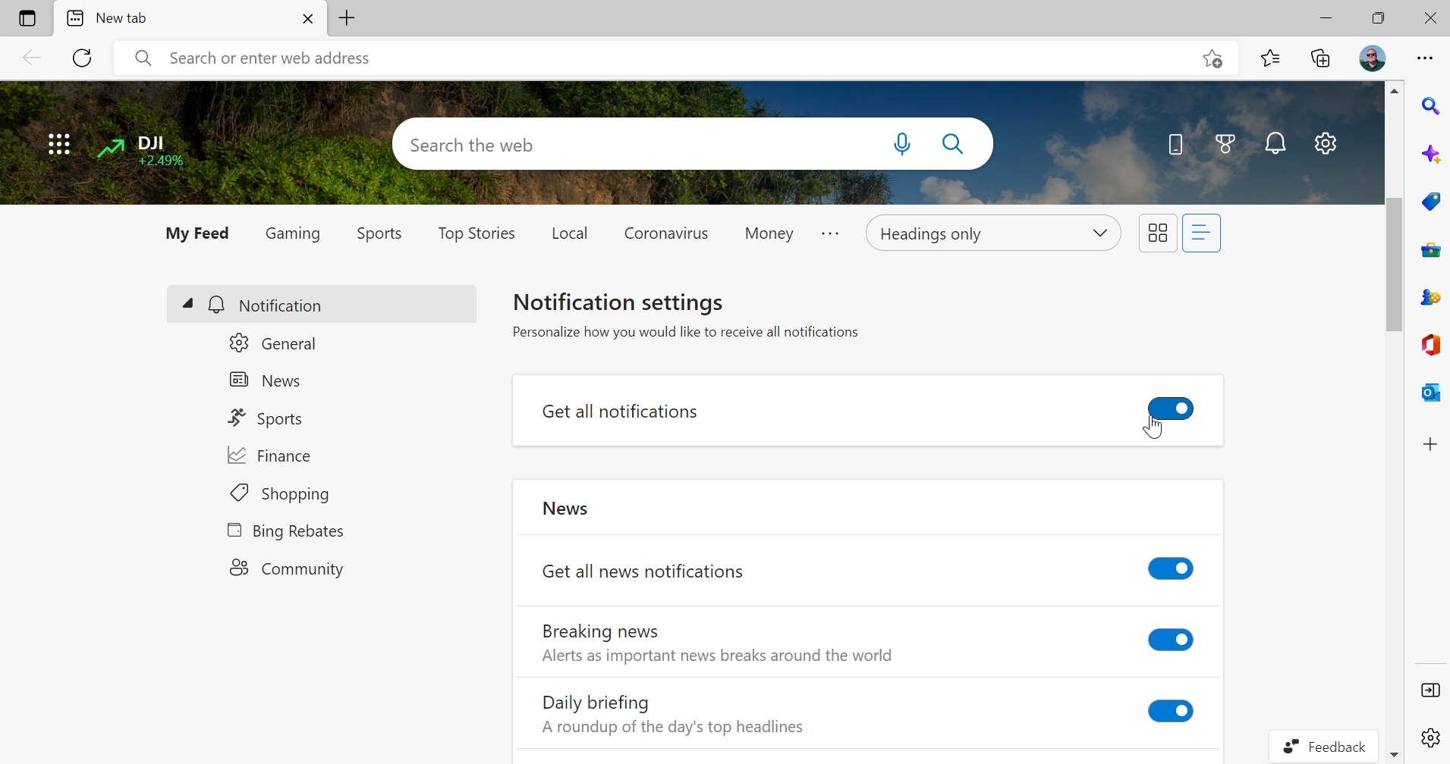The width and height of the screenshot is (1450, 764).
Task: Open page settings gear icon
Action: click(x=1327, y=144)
